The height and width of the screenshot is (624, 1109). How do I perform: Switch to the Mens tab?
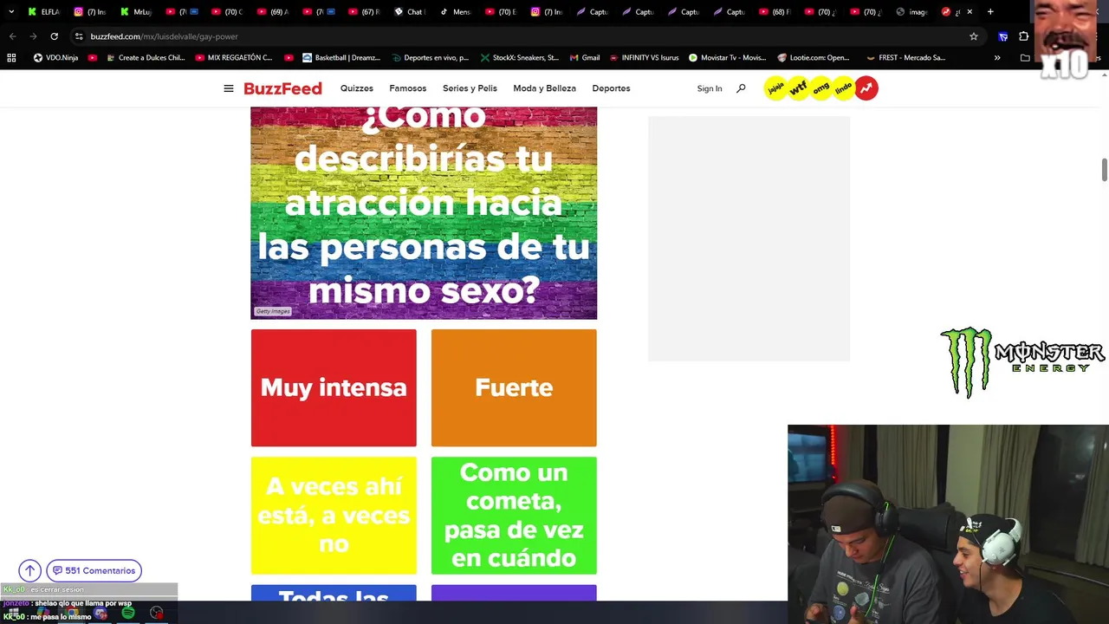(x=456, y=12)
